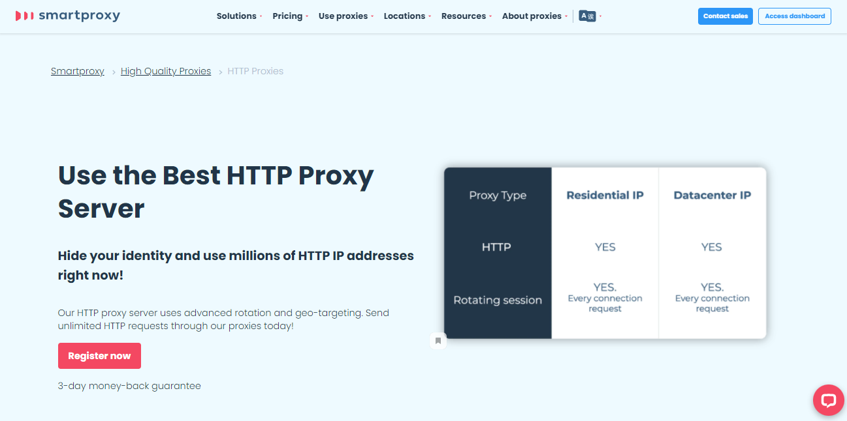
Task: Click the HTTP Proxies breadcrumb text
Action: (255, 71)
